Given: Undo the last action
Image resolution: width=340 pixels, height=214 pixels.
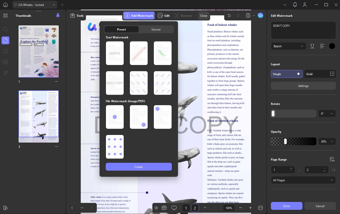Looking at the screenshot, I should pos(229,16).
